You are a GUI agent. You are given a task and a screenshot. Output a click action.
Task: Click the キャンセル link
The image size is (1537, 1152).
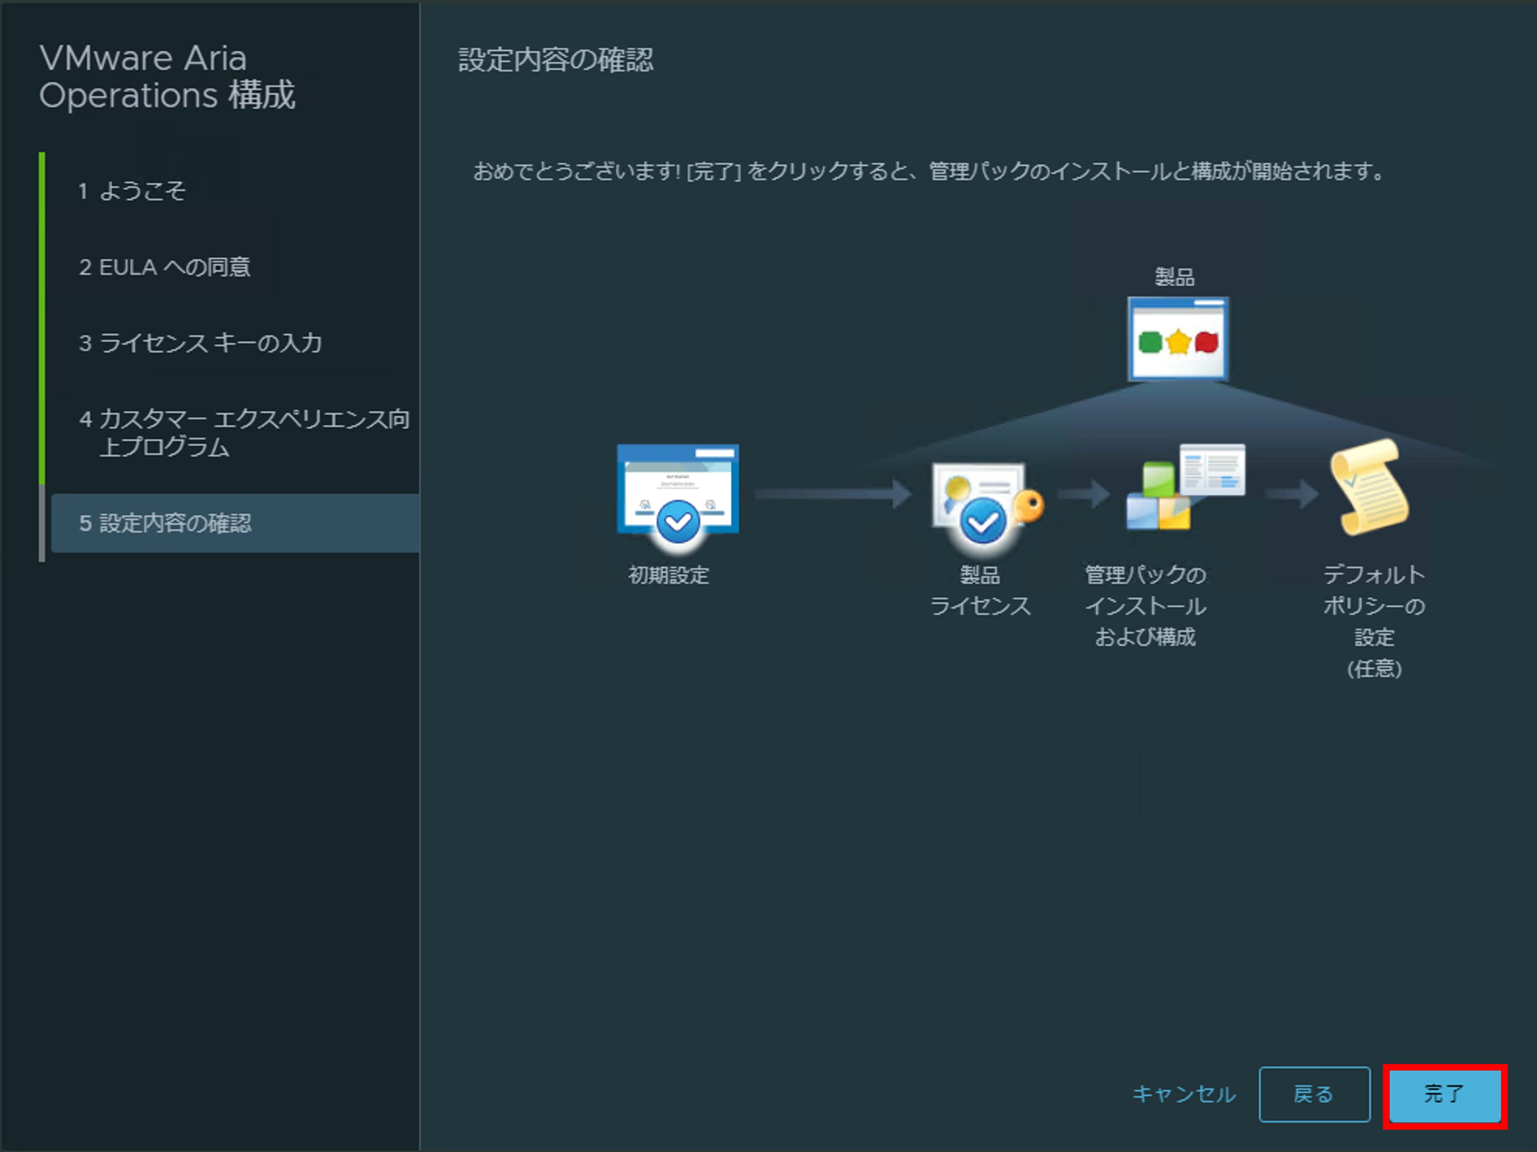point(1184,1094)
